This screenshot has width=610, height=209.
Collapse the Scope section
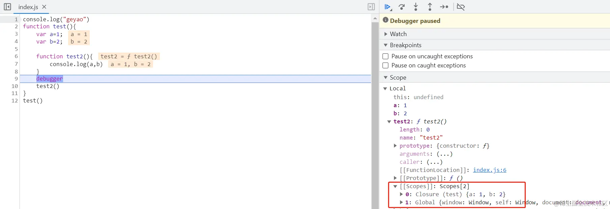point(386,78)
